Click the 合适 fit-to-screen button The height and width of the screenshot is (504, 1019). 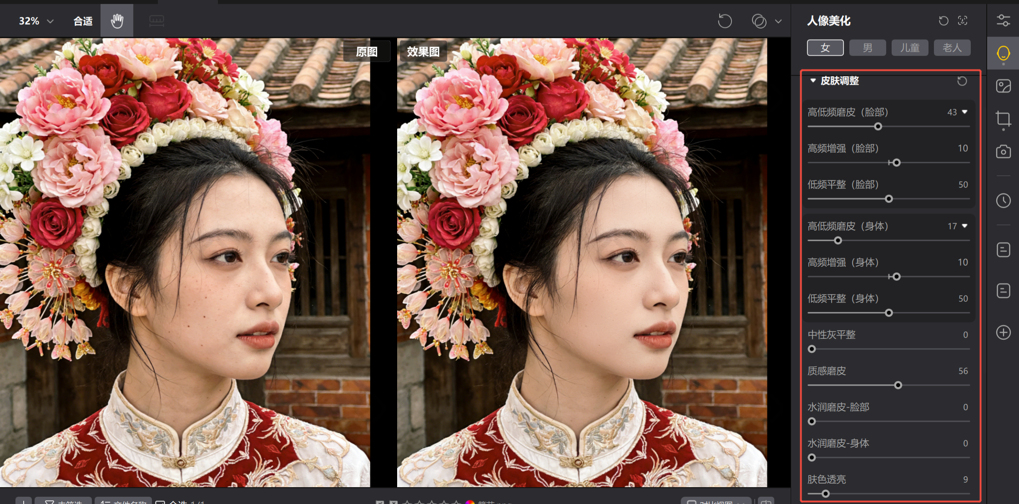pos(83,21)
